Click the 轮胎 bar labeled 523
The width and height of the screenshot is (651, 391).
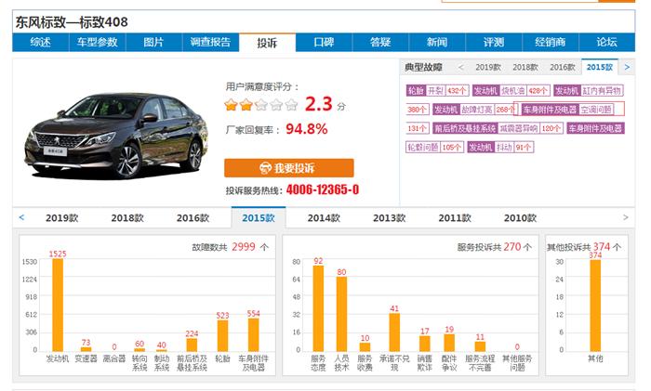pos(222,336)
